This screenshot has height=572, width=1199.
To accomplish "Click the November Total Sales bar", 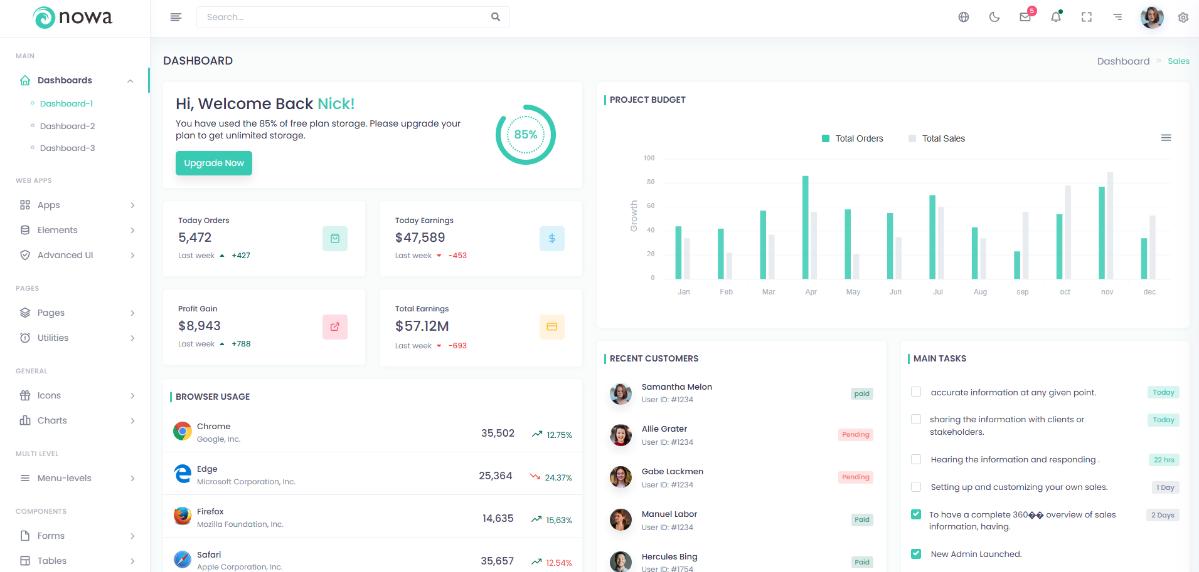I will 1110,226.
